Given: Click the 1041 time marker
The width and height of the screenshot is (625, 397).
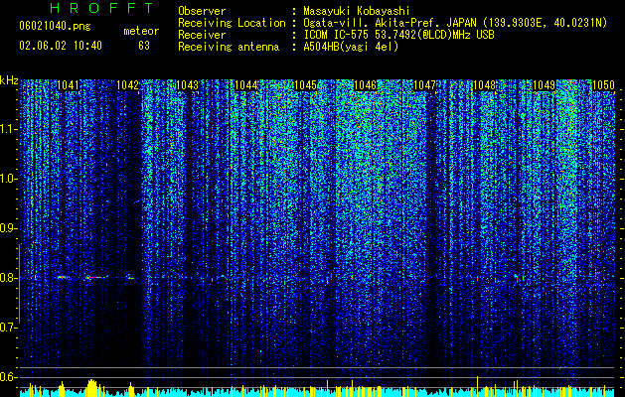Looking at the screenshot, I should tap(69, 85).
